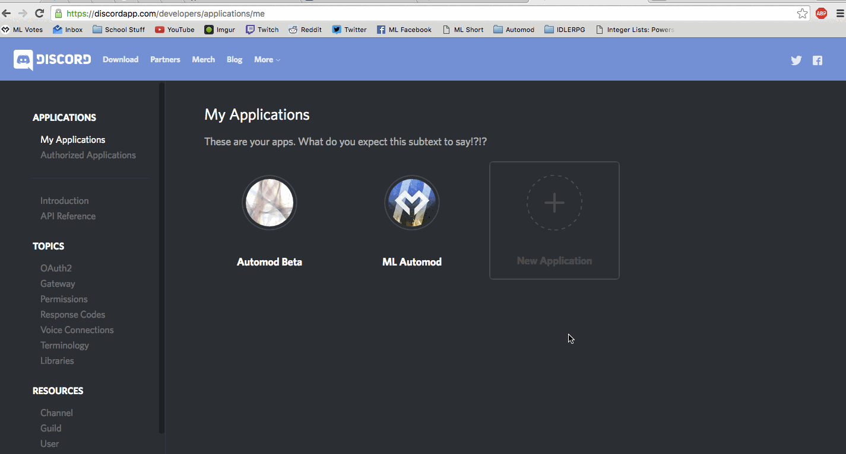This screenshot has width=846, height=454.
Task: Open School Stuff bookmark folder
Action: pos(119,30)
